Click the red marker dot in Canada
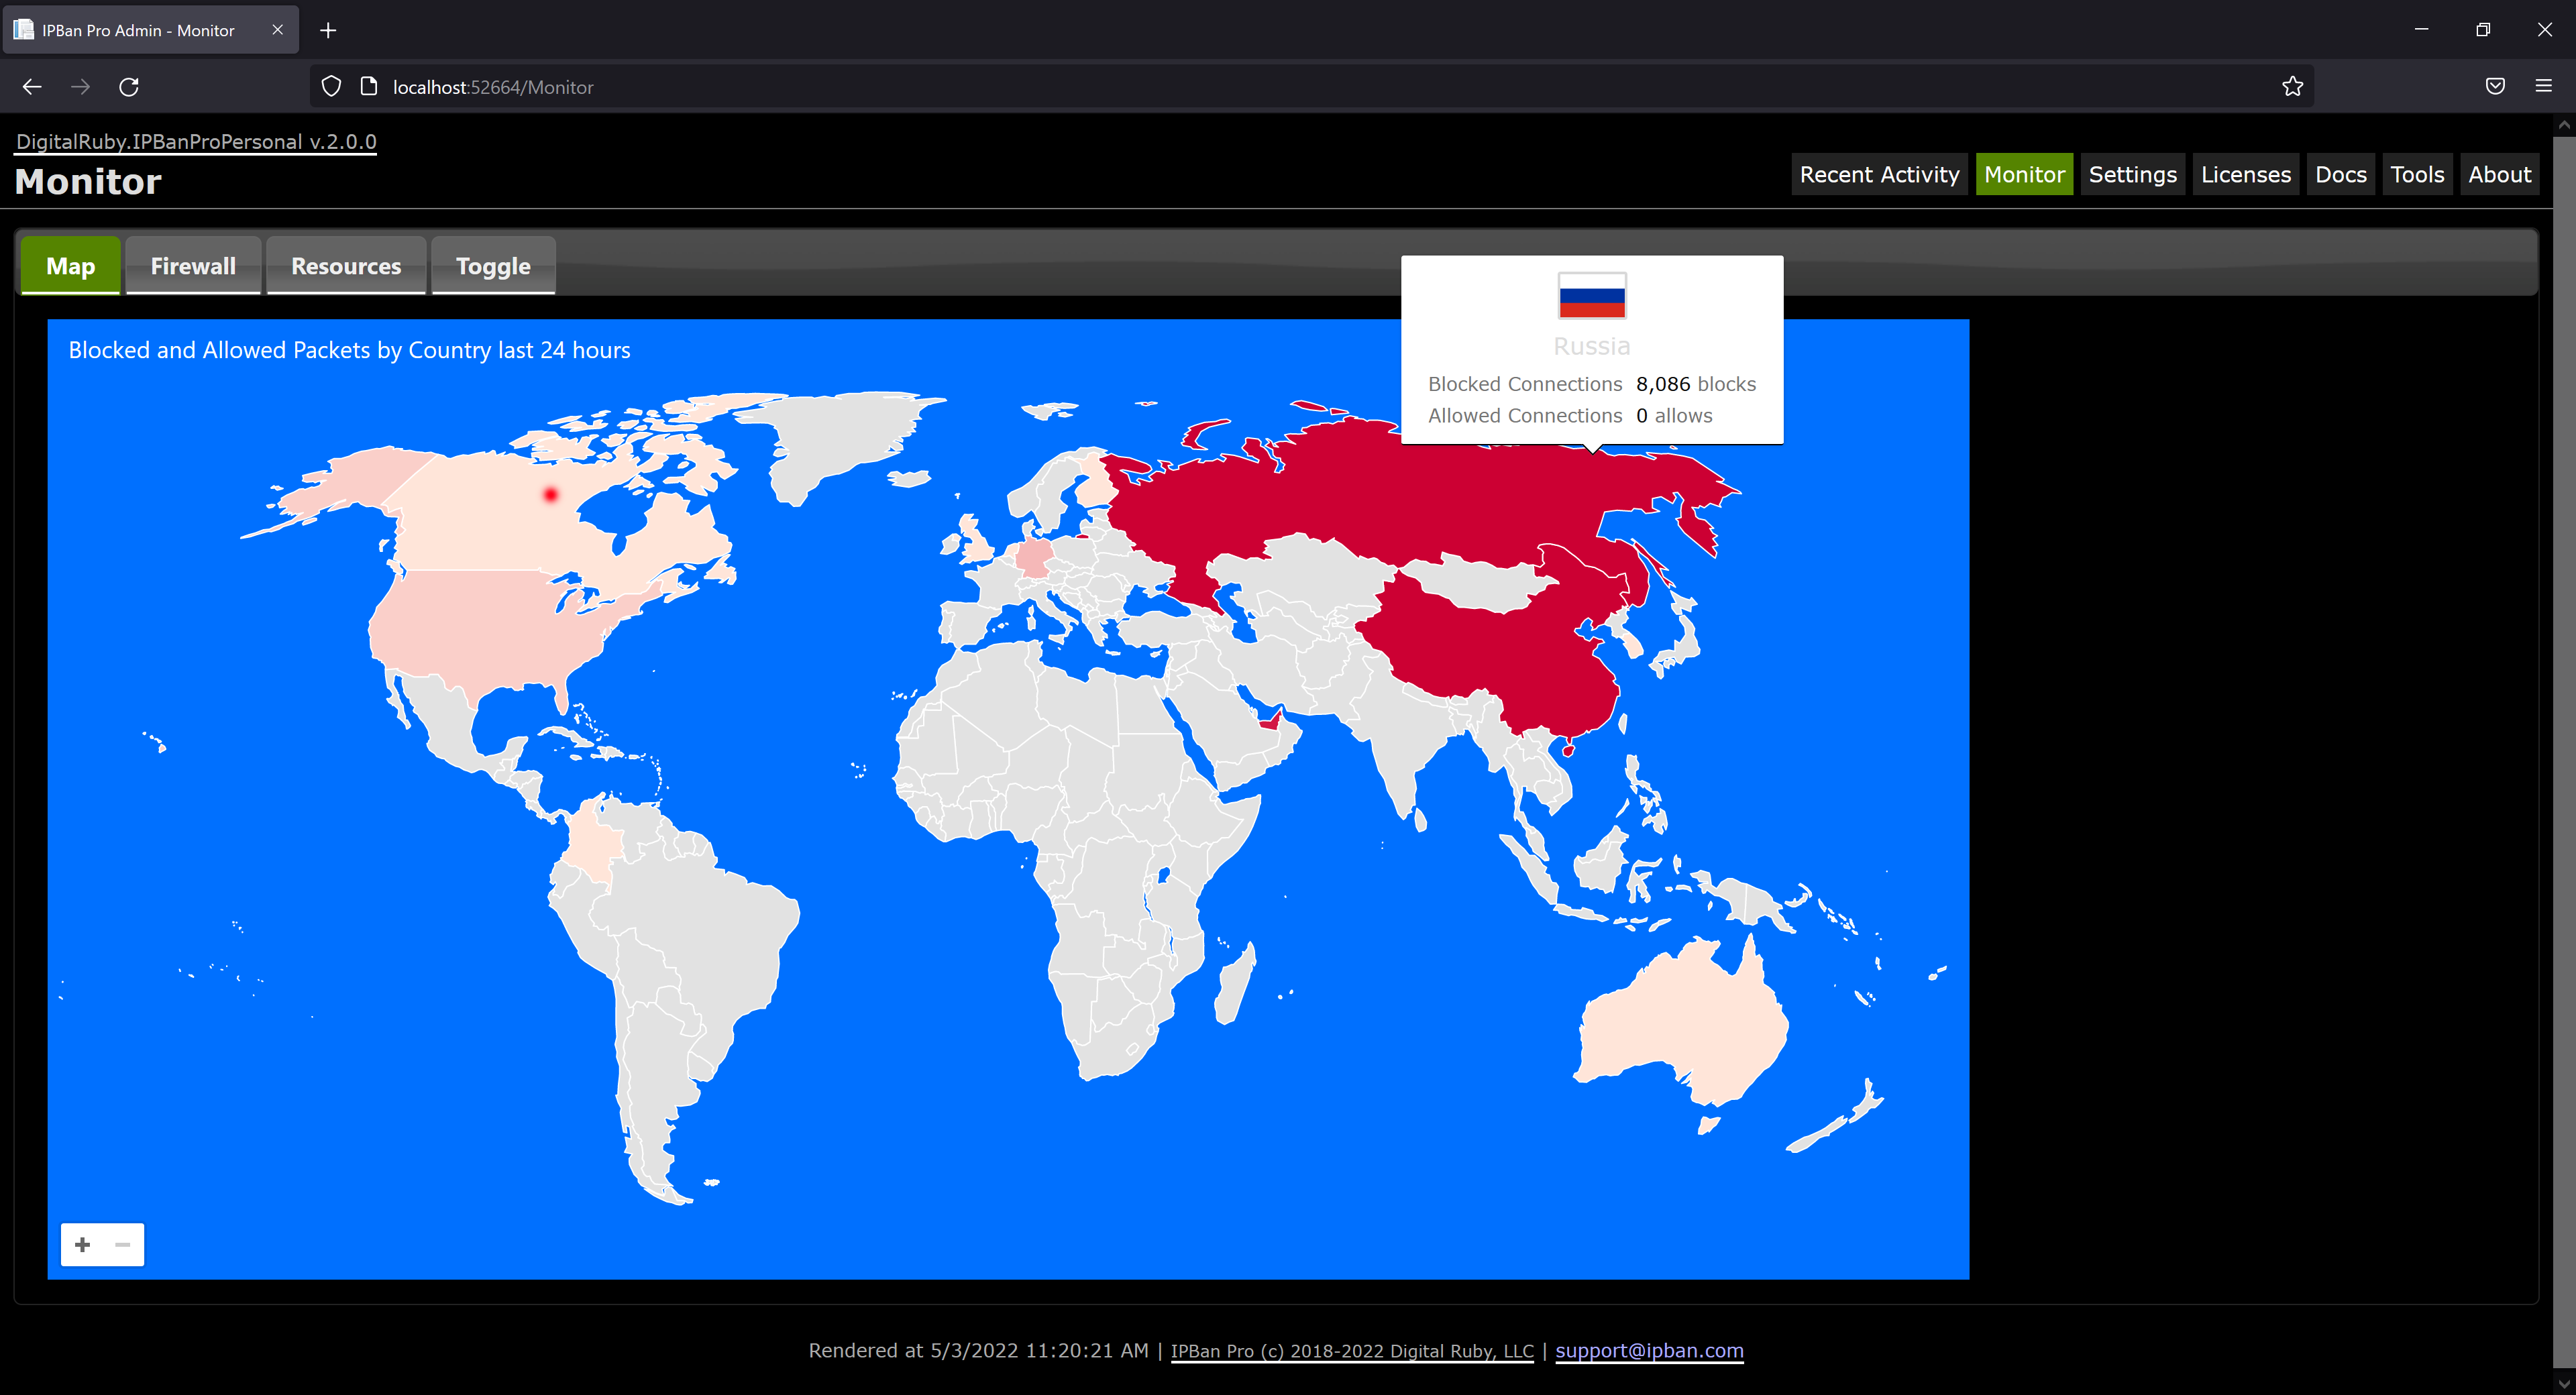Viewport: 2576px width, 1395px height. click(550, 494)
